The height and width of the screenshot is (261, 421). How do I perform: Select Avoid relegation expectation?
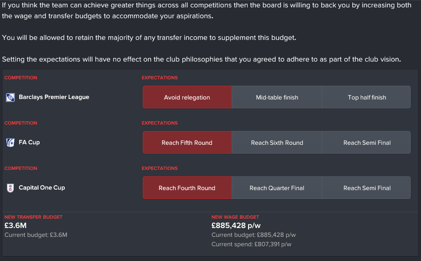pyautogui.click(x=187, y=98)
